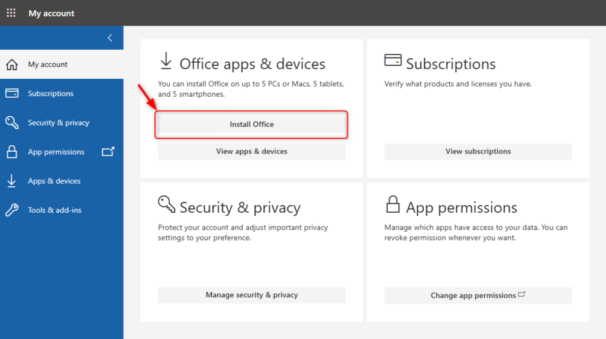Click the Subscriptions card heading icon
The height and width of the screenshot is (339, 606).
coord(393,60)
